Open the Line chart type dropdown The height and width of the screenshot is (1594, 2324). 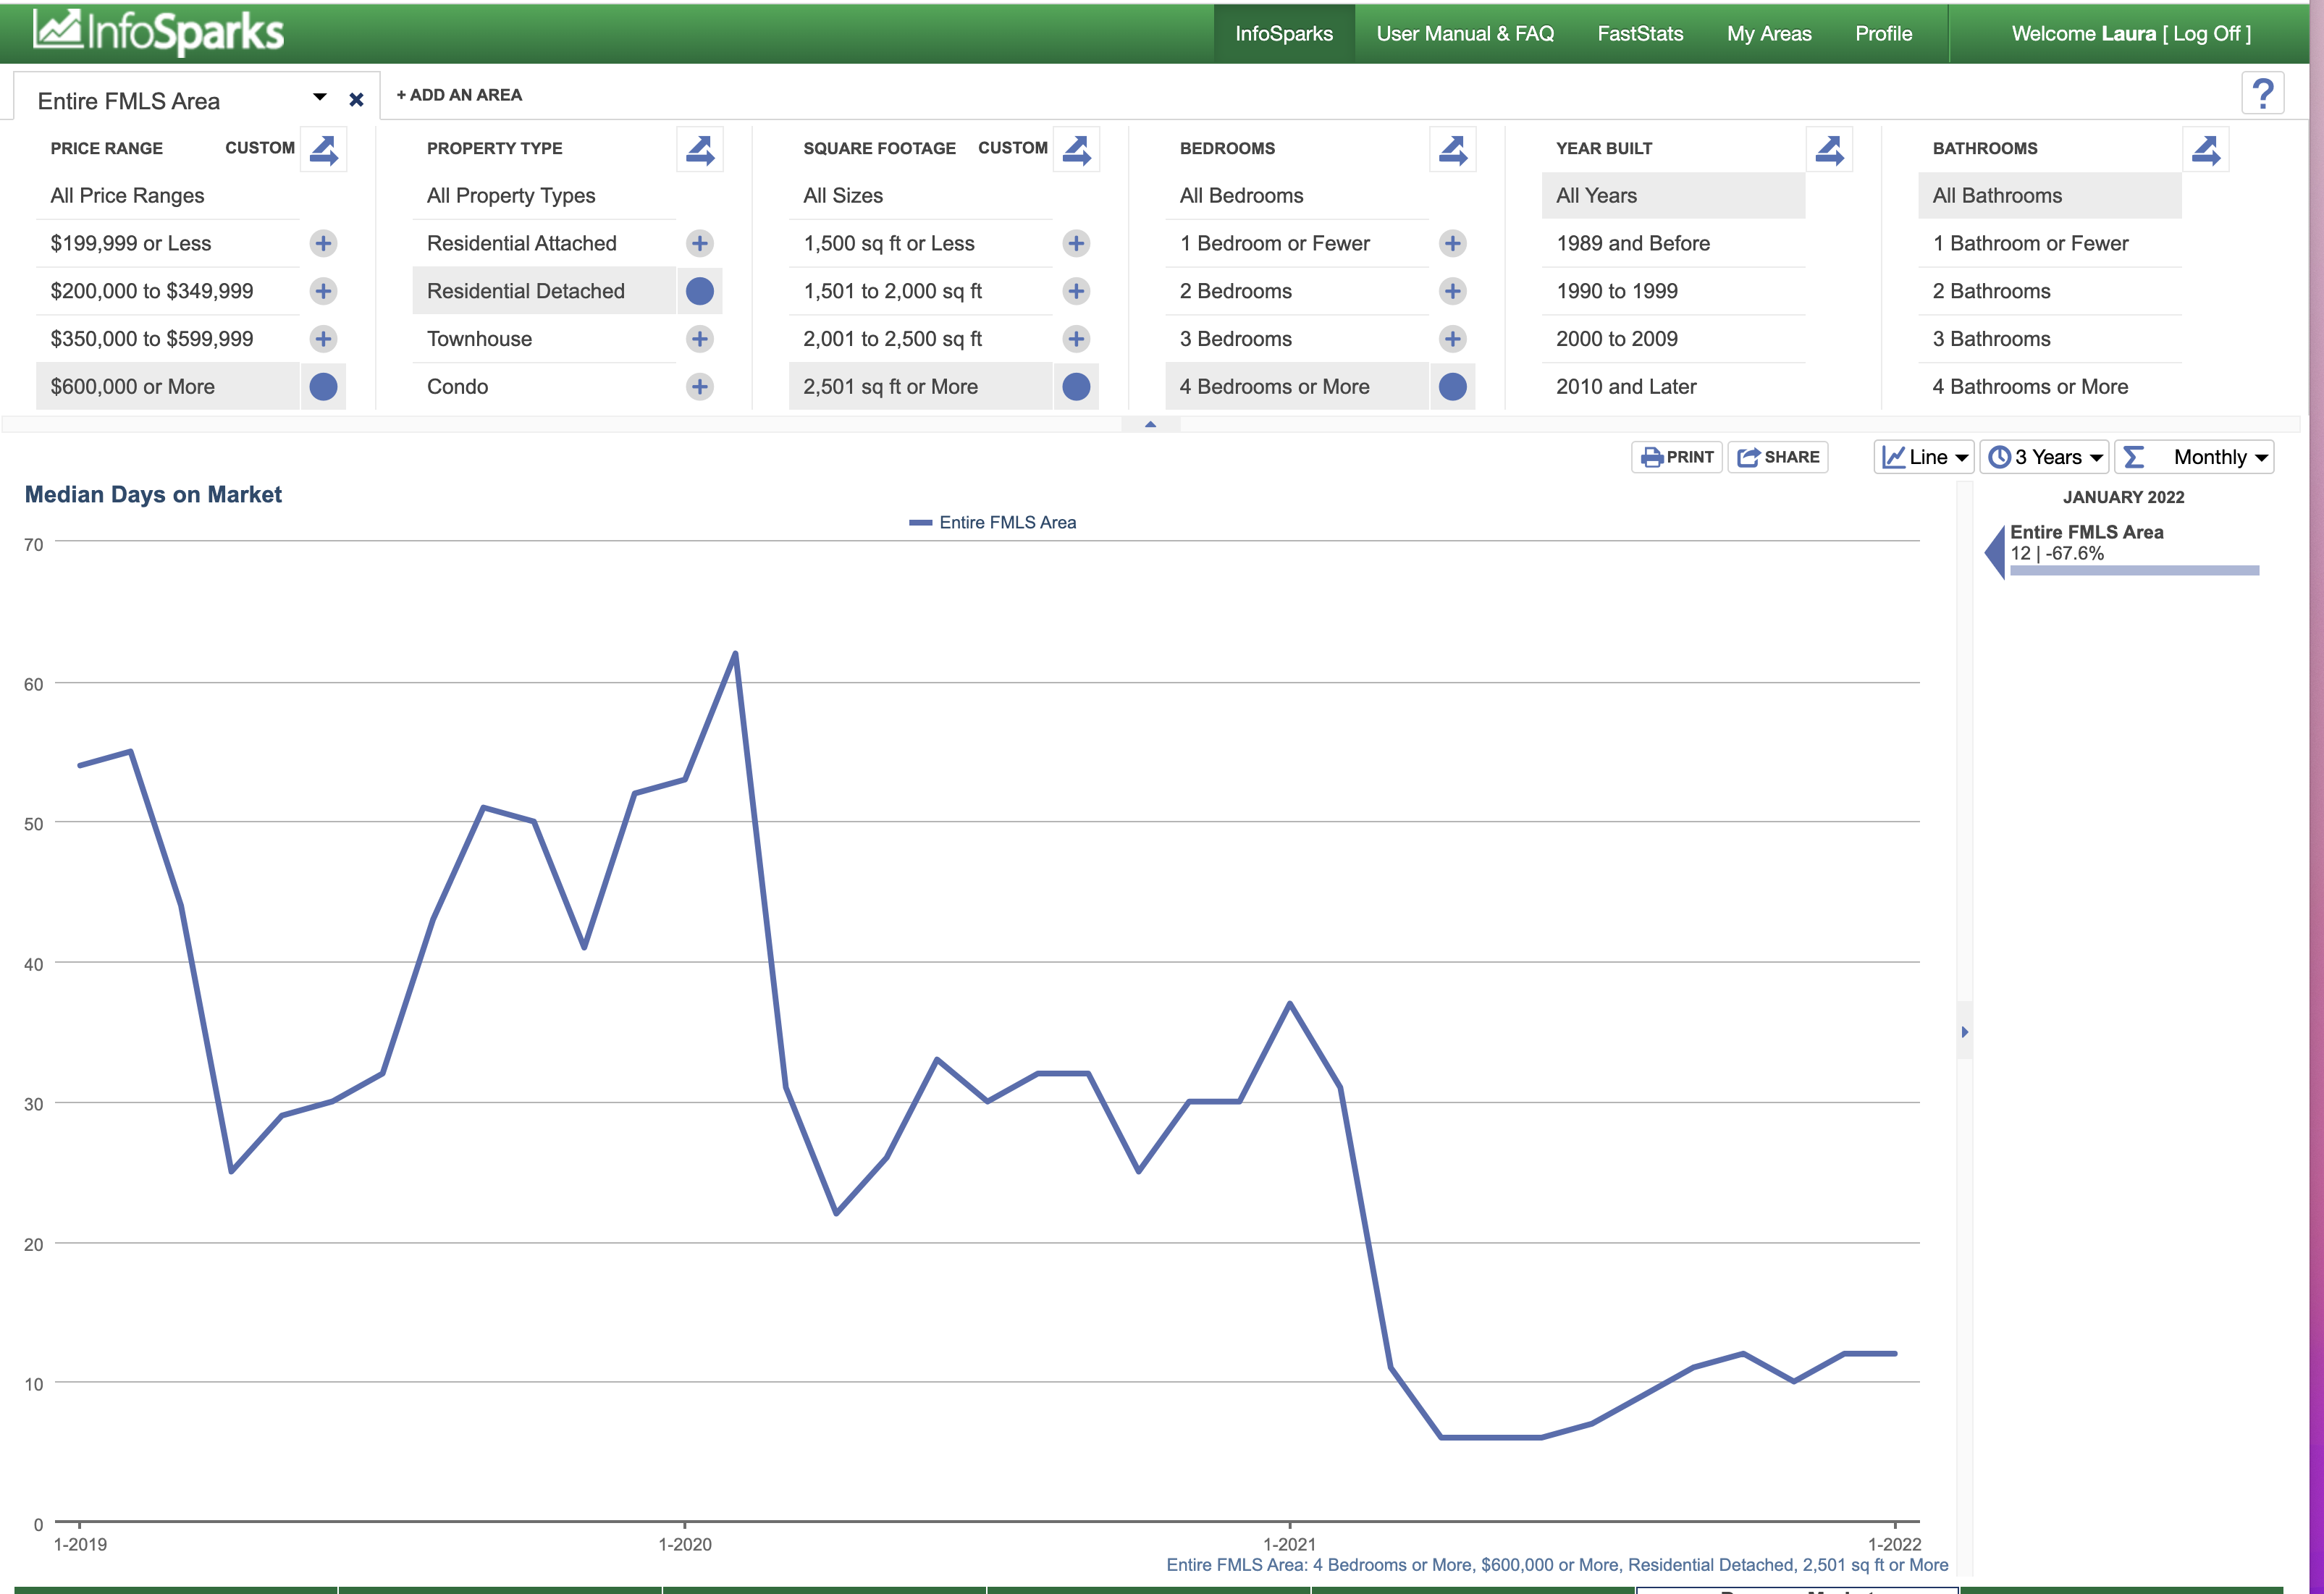1924,457
